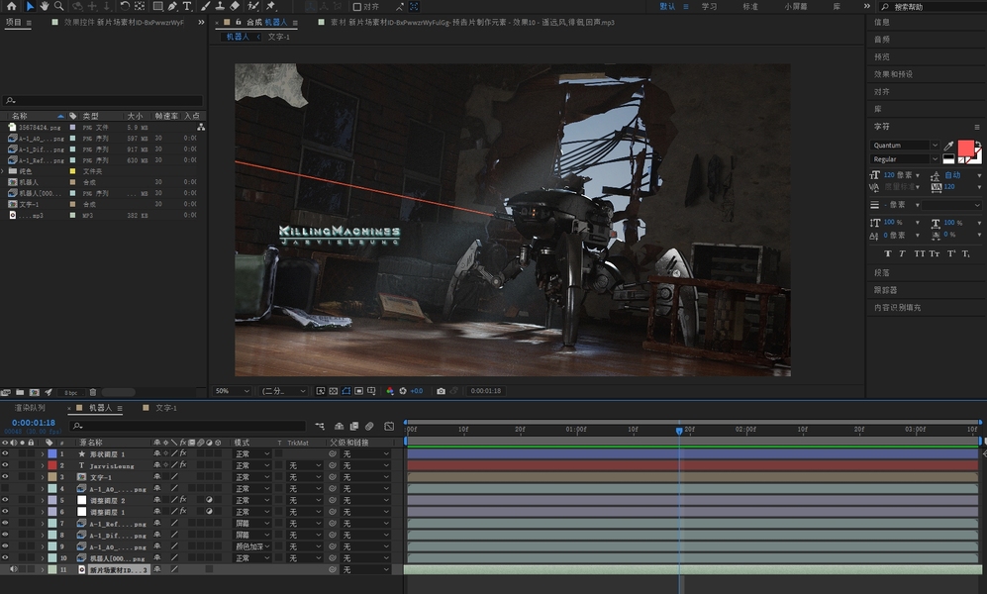Select the Clone Stamp tool
The width and height of the screenshot is (987, 594).
tap(220, 6)
